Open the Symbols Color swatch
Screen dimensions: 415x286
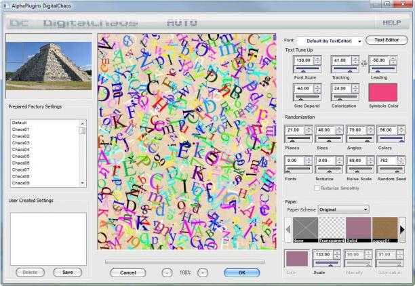pyautogui.click(x=383, y=92)
